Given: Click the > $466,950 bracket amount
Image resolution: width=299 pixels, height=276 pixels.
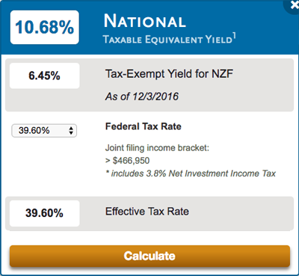Looking at the screenshot, I should [127, 161].
